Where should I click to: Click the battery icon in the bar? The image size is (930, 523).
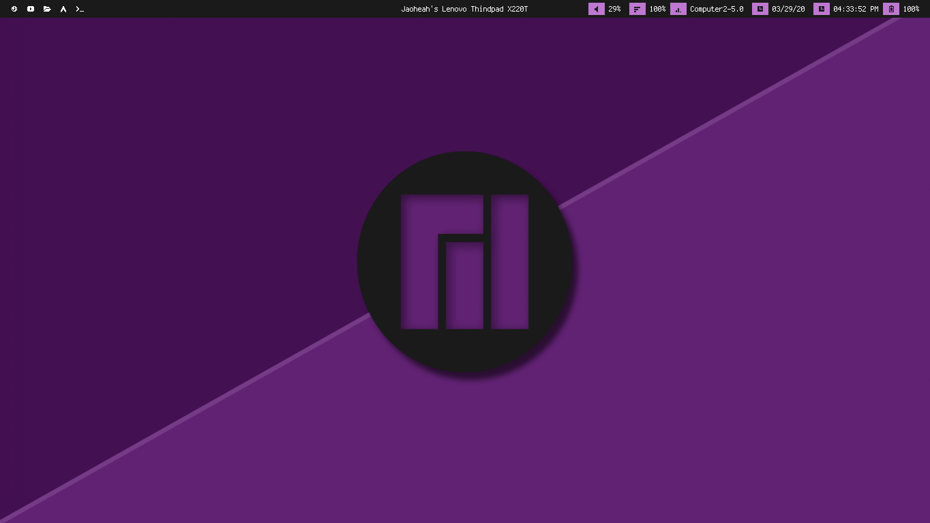pos(890,9)
